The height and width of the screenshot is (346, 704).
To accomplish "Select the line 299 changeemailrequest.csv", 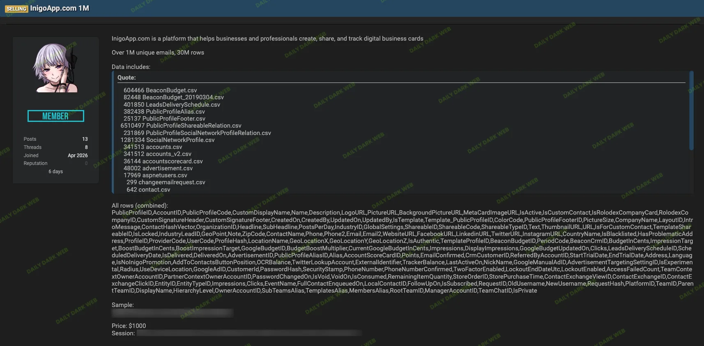I will point(166,182).
